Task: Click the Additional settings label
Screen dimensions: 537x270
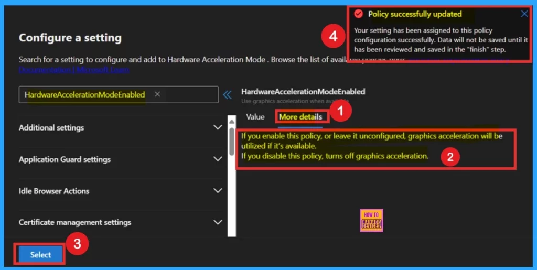Action: (51, 127)
